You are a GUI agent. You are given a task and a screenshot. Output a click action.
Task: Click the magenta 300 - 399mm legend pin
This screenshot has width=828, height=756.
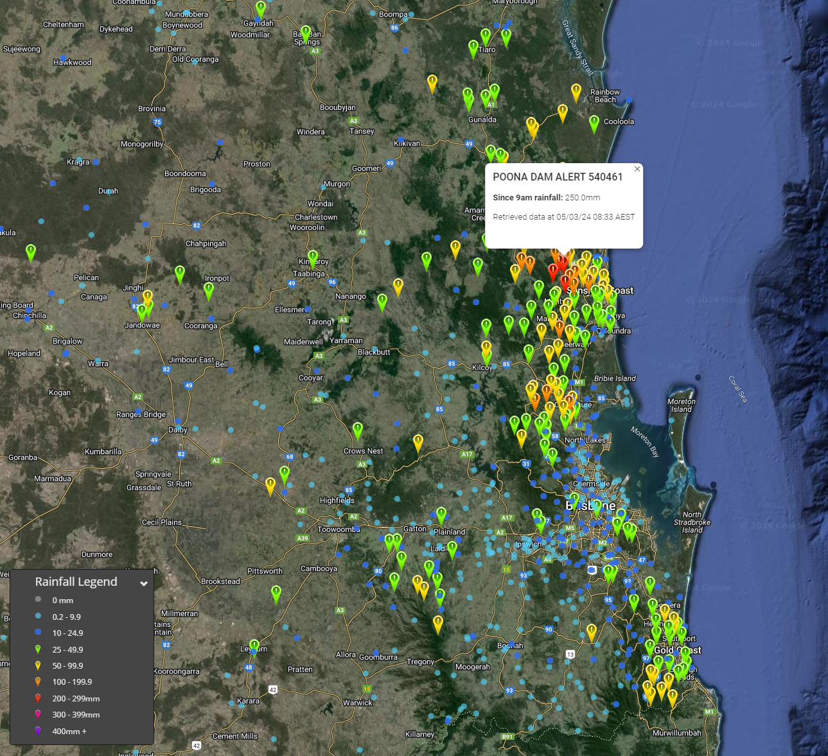(x=38, y=714)
